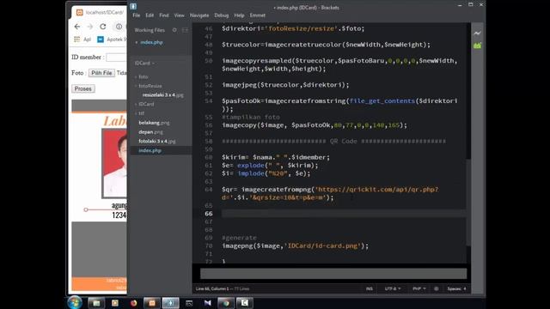The height and width of the screenshot is (309, 550).
Task: Click the Spaces: 4 indentation setting
Action: tap(456, 288)
